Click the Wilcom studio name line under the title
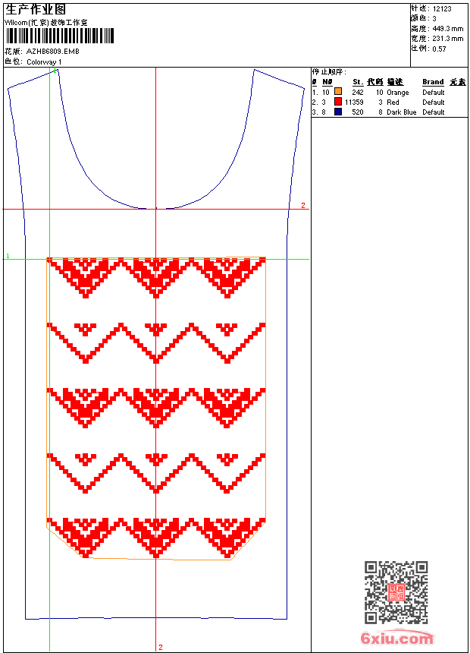Image resolution: width=470 pixels, height=653 pixels. (45, 23)
